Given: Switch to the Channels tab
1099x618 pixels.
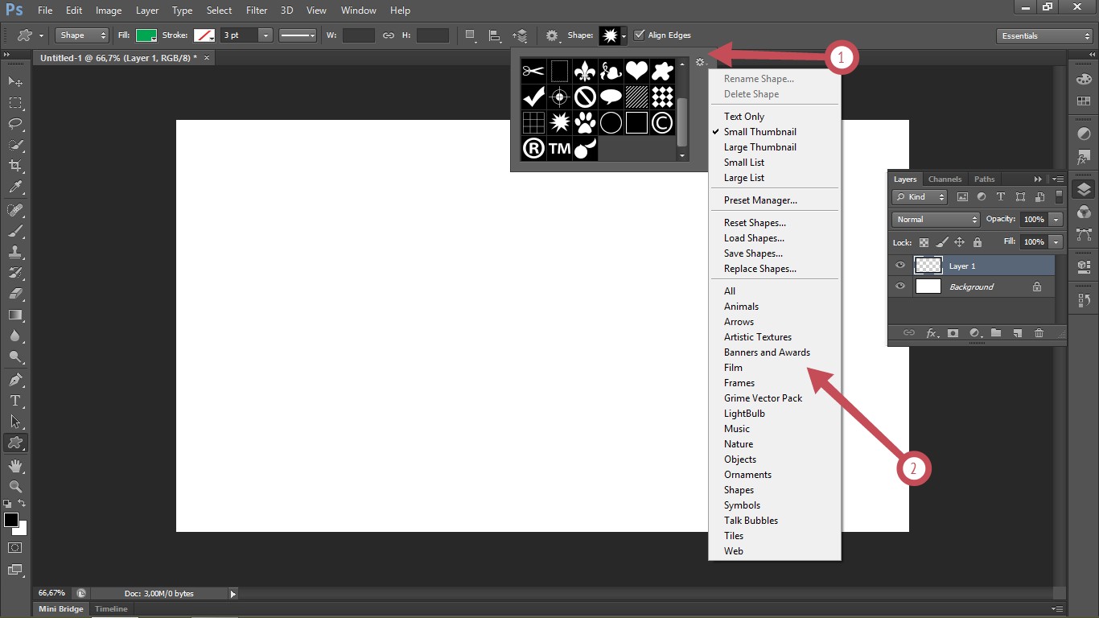Looking at the screenshot, I should coord(945,179).
